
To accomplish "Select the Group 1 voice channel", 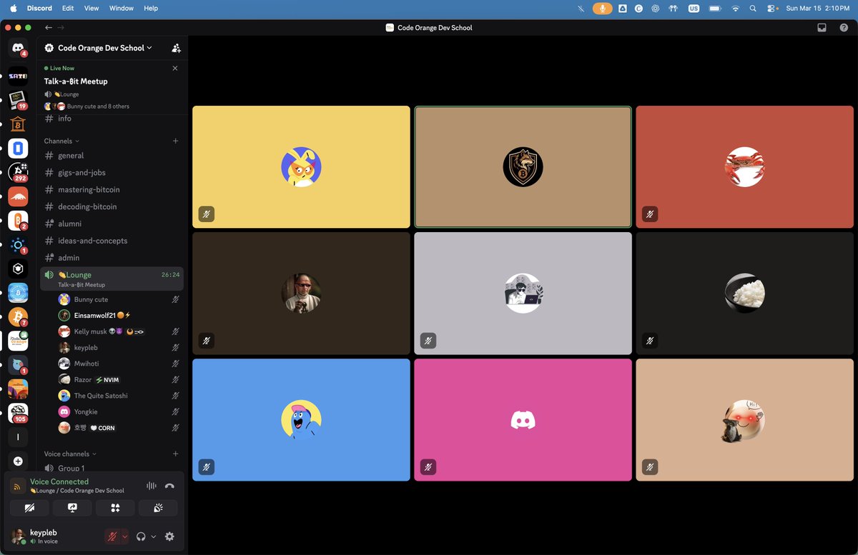I will 112,469.
